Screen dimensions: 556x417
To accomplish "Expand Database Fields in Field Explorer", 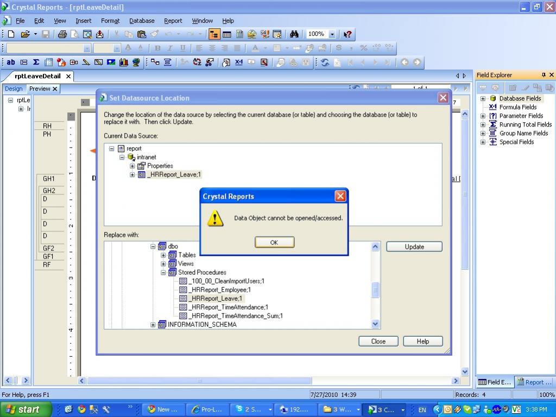I will [x=483, y=99].
